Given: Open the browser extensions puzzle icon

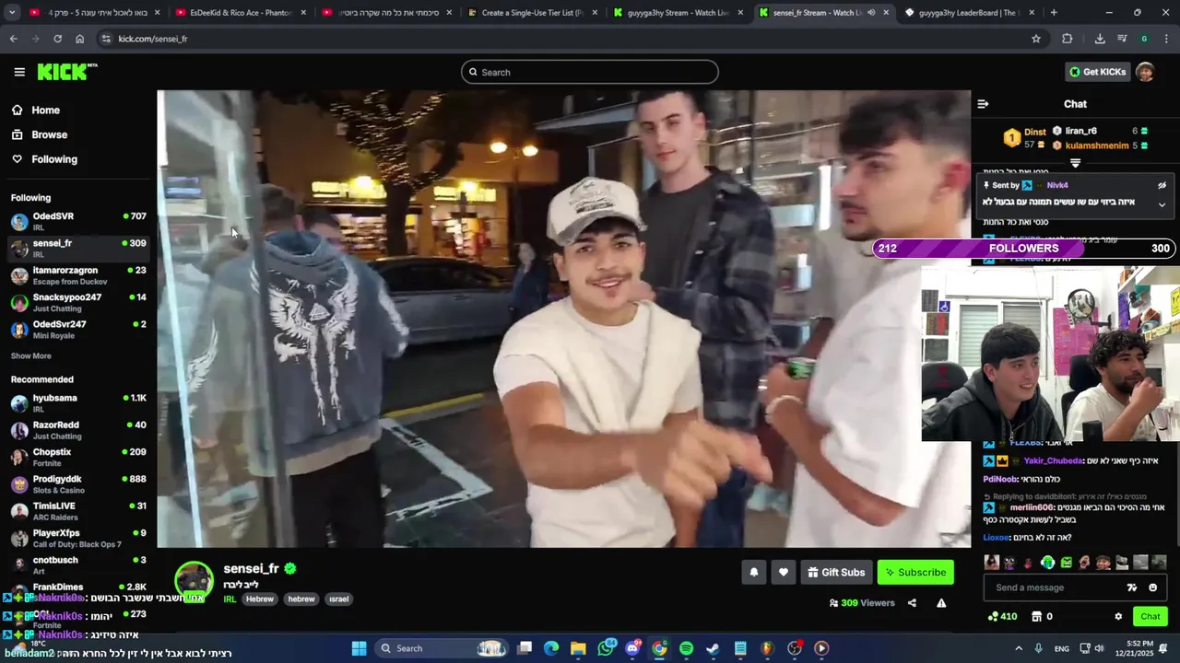Looking at the screenshot, I should tap(1068, 39).
